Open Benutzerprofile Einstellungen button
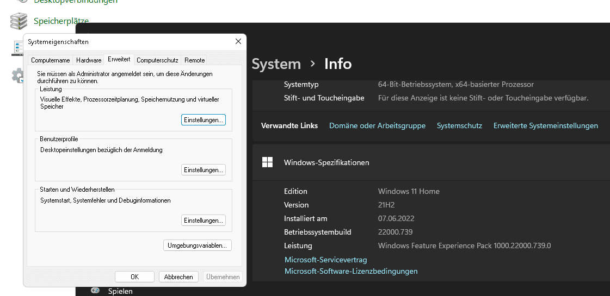610x296 pixels. coord(204,170)
